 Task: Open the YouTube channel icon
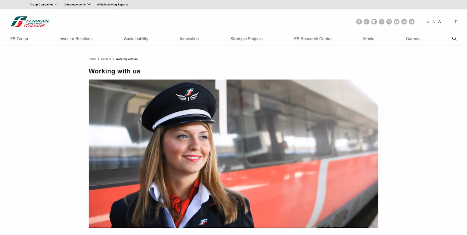pos(396,21)
